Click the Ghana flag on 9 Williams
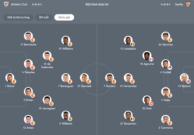194x135 pixels. click(x=70, y=119)
